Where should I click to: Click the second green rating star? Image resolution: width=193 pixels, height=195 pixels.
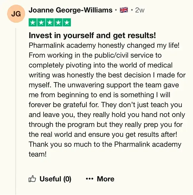[x=41, y=23]
